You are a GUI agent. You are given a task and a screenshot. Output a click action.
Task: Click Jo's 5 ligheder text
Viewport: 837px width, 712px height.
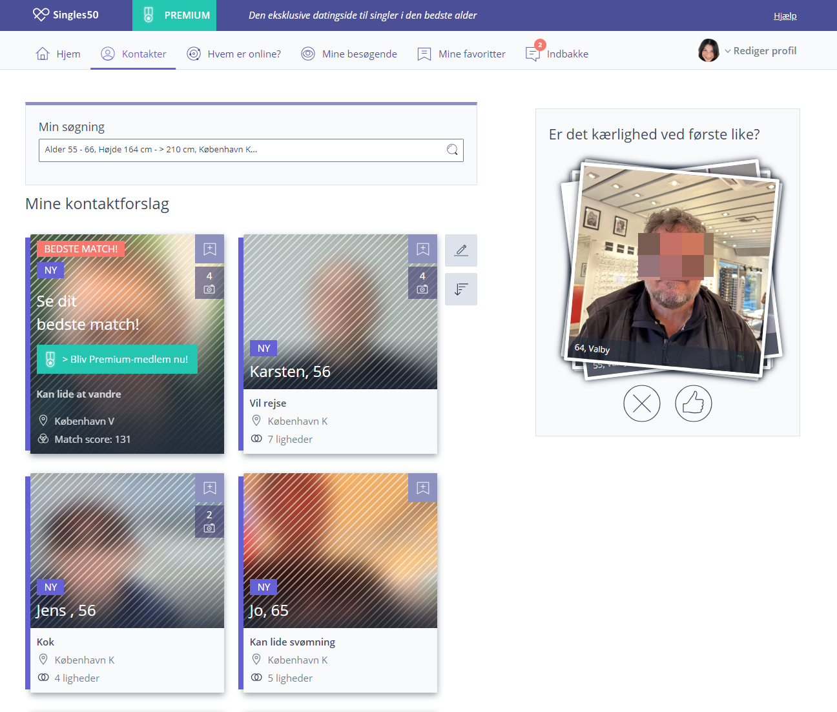pos(290,678)
